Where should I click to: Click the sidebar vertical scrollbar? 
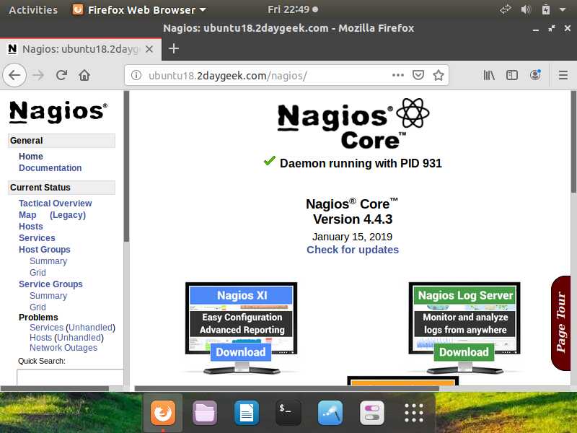pyautogui.click(x=126, y=166)
